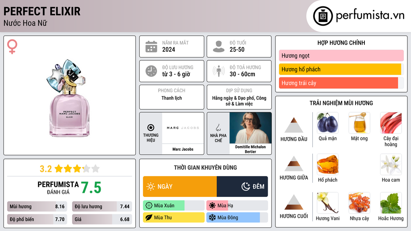Click the 3.2 star rating row
The width and height of the screenshot is (411, 231).
[69, 169]
